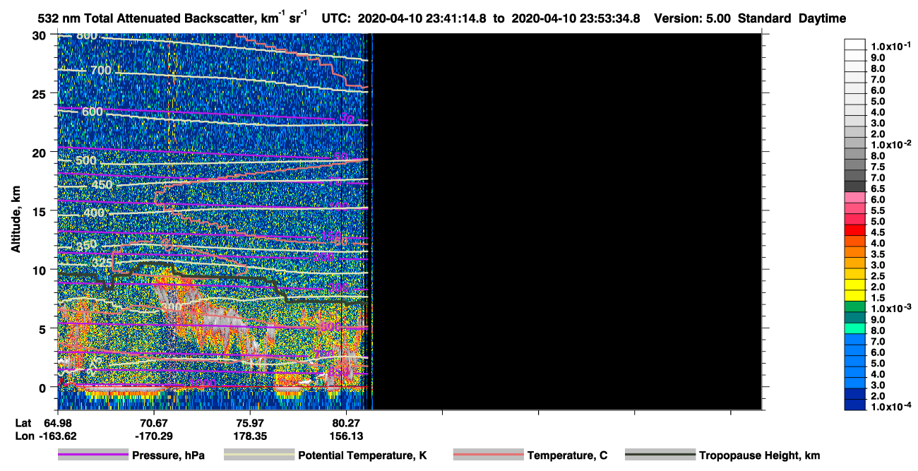Click the '700' potential temperature contour label
The height and width of the screenshot is (471, 918).
(x=101, y=71)
